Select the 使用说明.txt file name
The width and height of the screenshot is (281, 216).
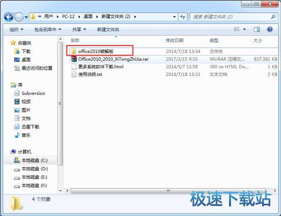pos(90,74)
